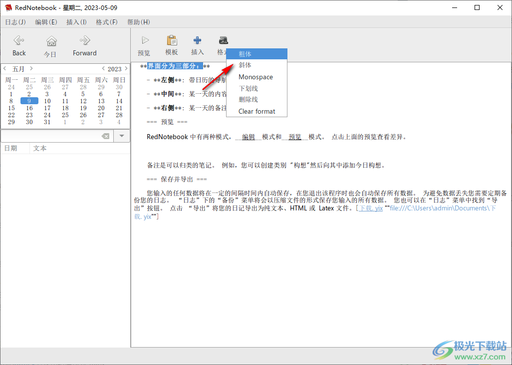
Task: Choose Clear format menu entry
Action: (x=256, y=111)
